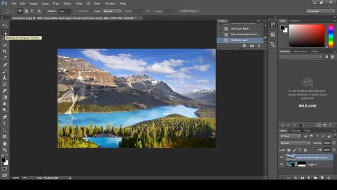Create new snapshot in History panel
Screen dimensions: 337x190
(252, 46)
